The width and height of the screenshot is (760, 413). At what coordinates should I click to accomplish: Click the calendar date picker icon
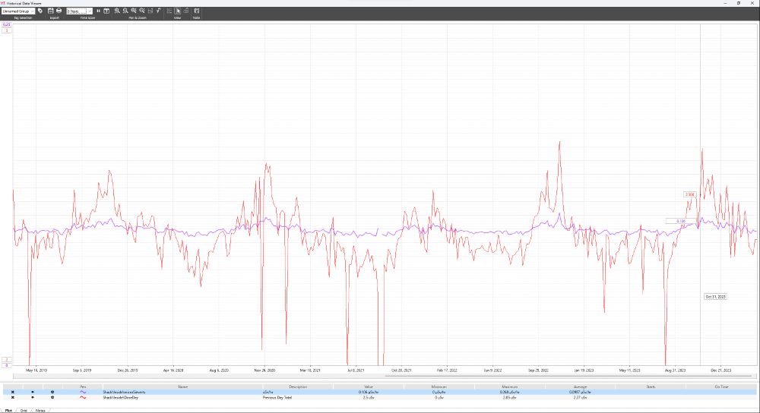106,11
